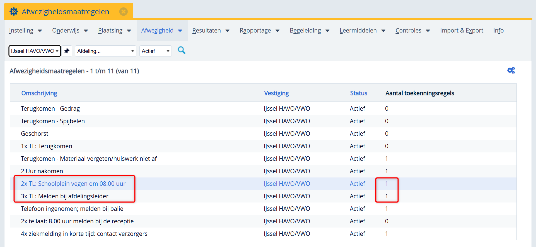Open the table settings gears icon
Viewport: 536px width, 247px height.
click(x=511, y=70)
